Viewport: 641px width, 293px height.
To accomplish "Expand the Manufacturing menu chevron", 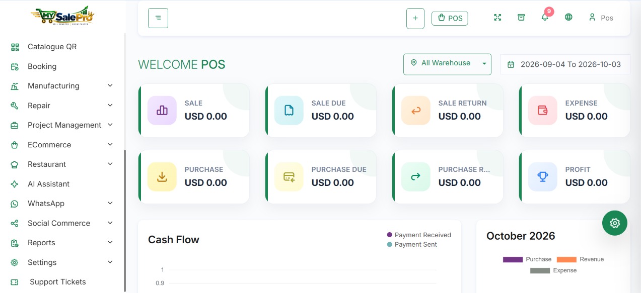I will click(x=110, y=85).
